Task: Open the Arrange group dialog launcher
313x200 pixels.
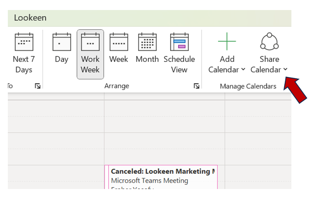Action: pos(196,86)
